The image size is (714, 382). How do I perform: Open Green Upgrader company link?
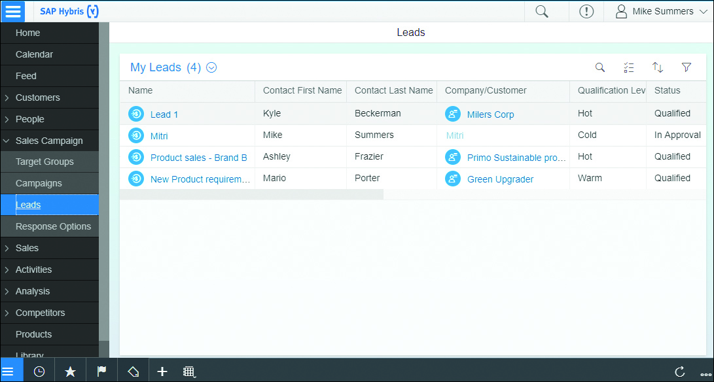point(500,179)
